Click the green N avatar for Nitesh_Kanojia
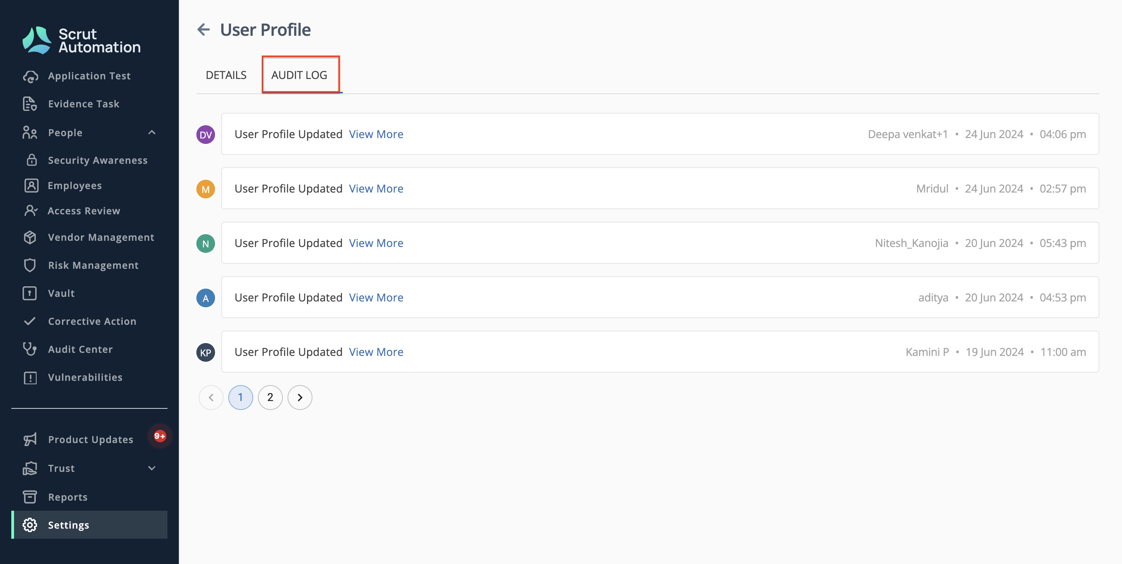 (206, 243)
